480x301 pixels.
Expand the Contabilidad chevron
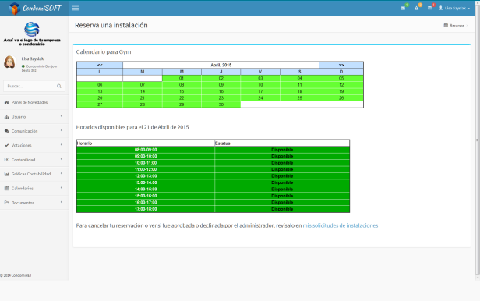(62, 159)
